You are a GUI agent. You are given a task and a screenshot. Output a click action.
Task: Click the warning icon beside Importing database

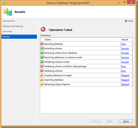pos(42,80)
